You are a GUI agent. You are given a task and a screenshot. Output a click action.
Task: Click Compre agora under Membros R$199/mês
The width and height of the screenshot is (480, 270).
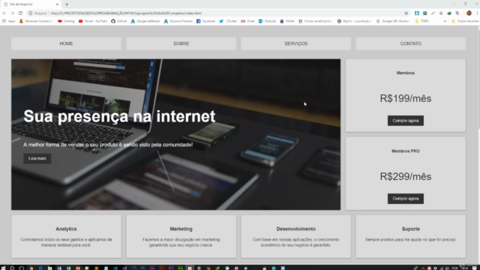click(406, 121)
